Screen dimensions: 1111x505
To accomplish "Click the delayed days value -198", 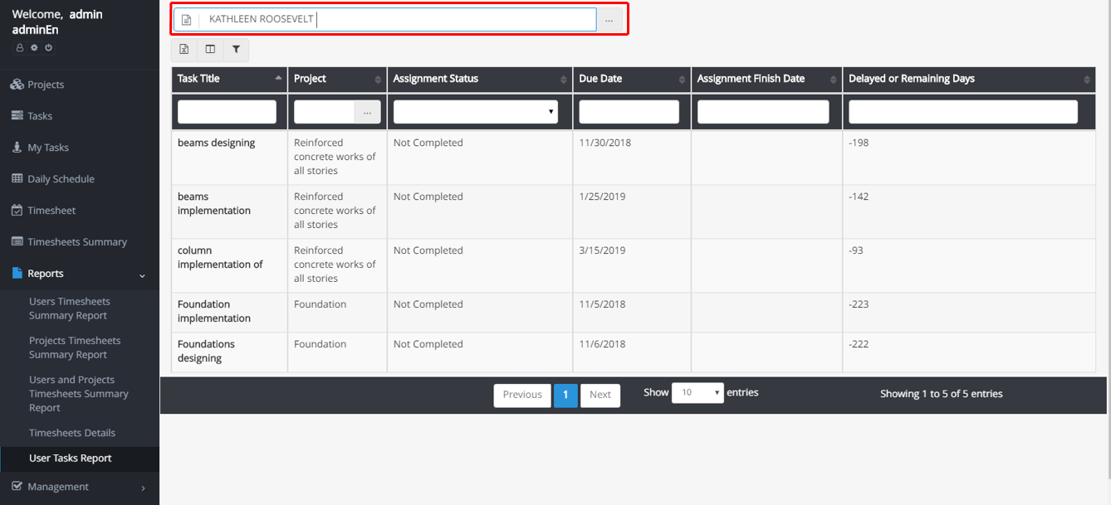I will coord(859,143).
